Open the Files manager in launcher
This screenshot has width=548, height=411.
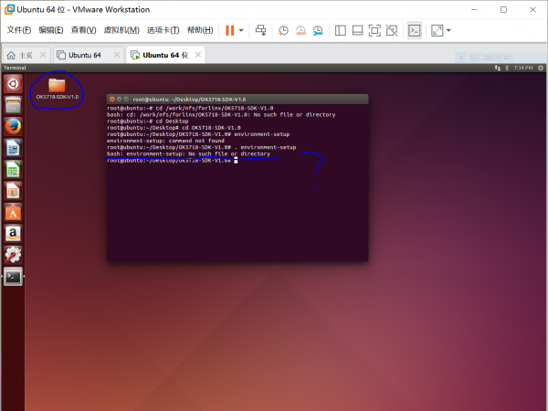[13, 105]
